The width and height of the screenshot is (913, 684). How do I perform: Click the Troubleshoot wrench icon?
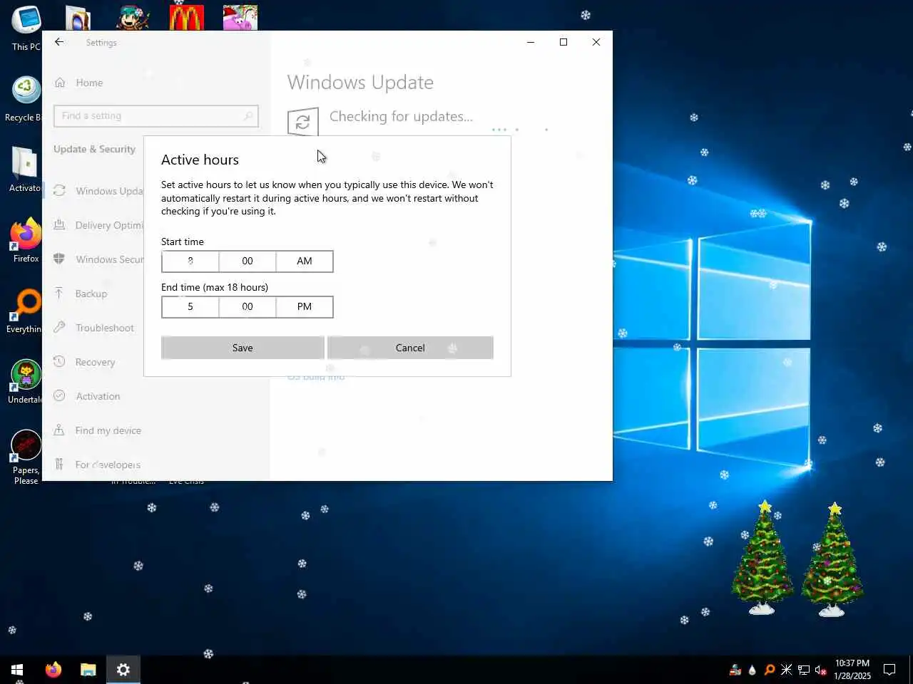[59, 328]
